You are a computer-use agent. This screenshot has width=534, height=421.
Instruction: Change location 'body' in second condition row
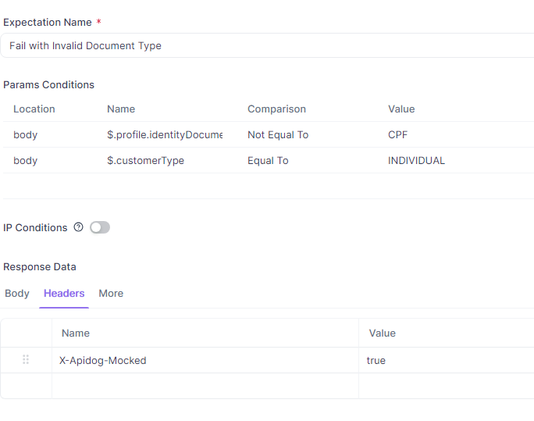tap(26, 161)
